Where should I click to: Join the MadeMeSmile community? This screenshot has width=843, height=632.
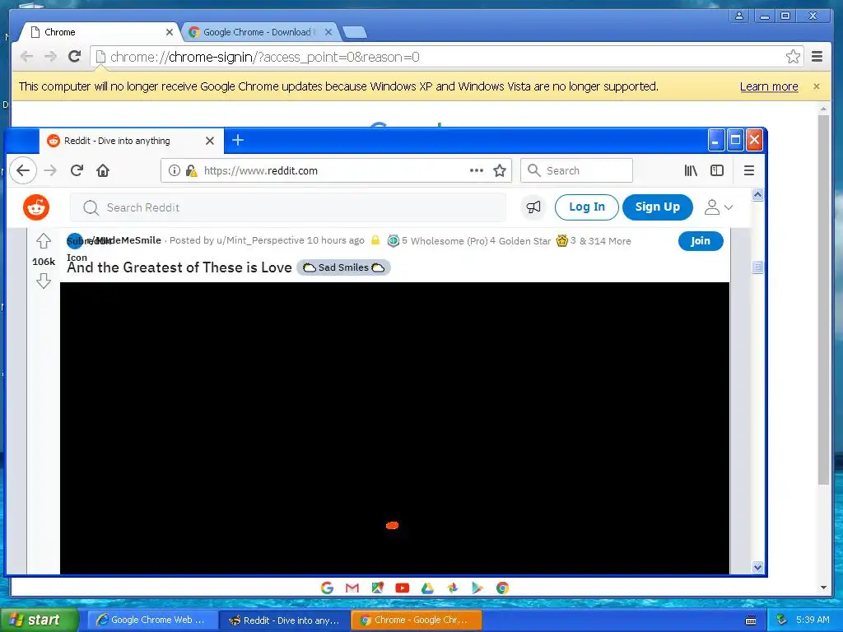click(x=701, y=241)
